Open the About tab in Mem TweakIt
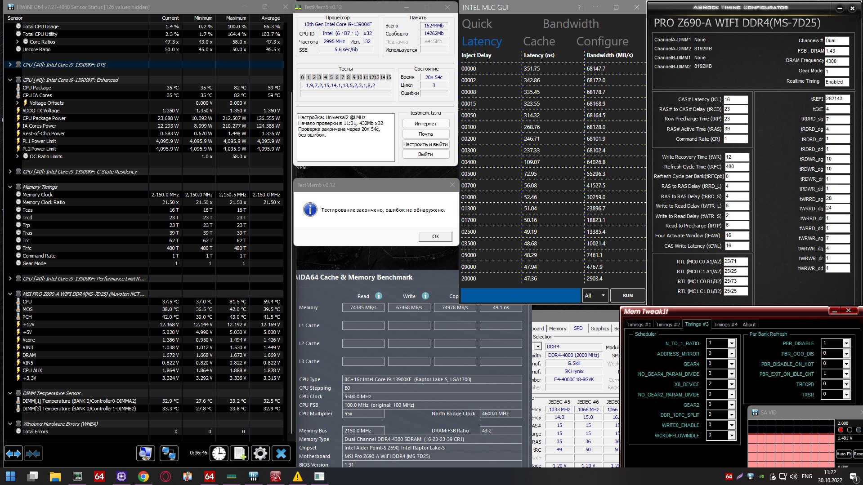The width and height of the screenshot is (863, 485). pos(749,325)
